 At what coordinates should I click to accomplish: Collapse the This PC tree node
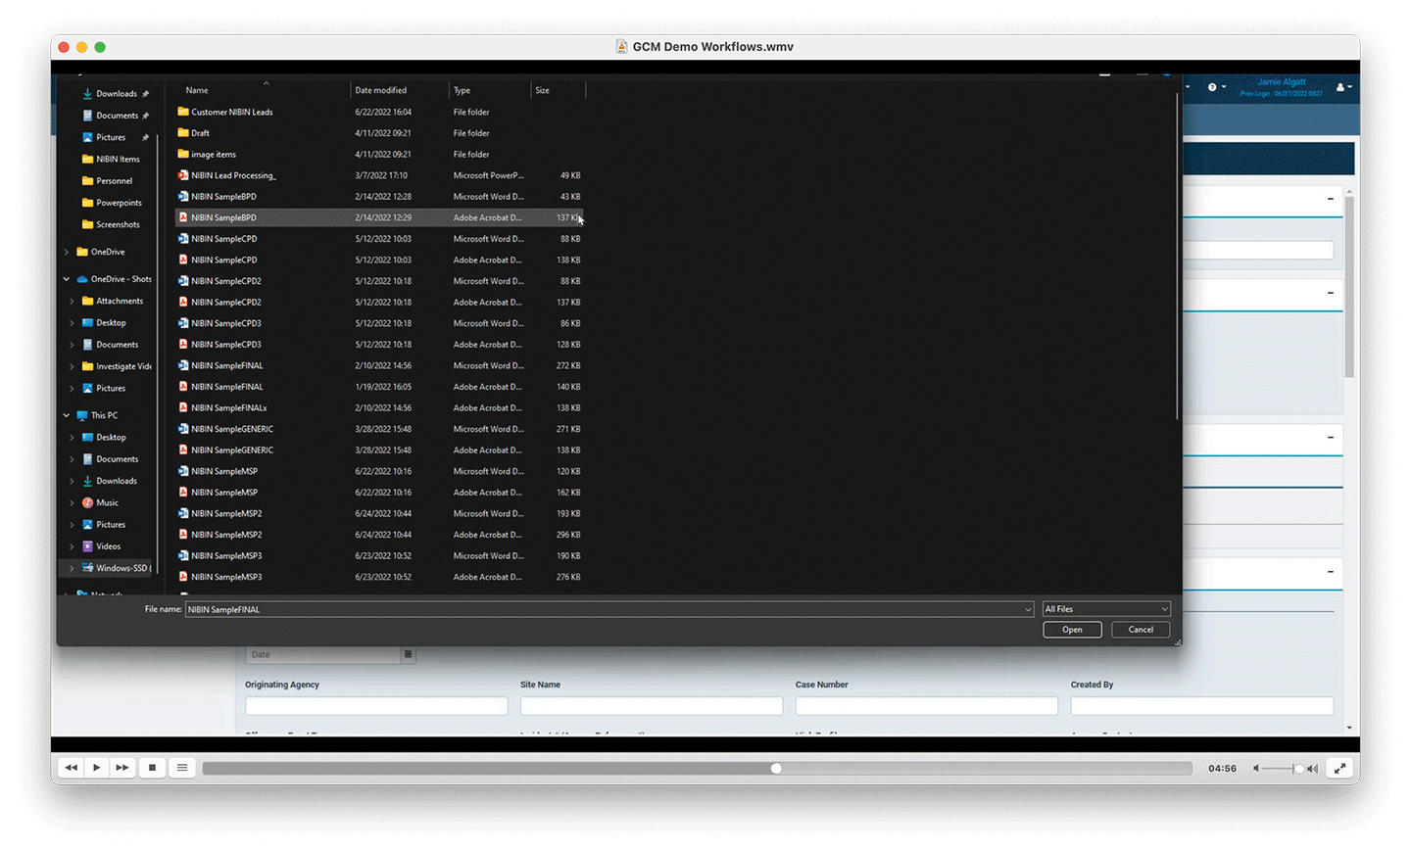[x=67, y=415]
